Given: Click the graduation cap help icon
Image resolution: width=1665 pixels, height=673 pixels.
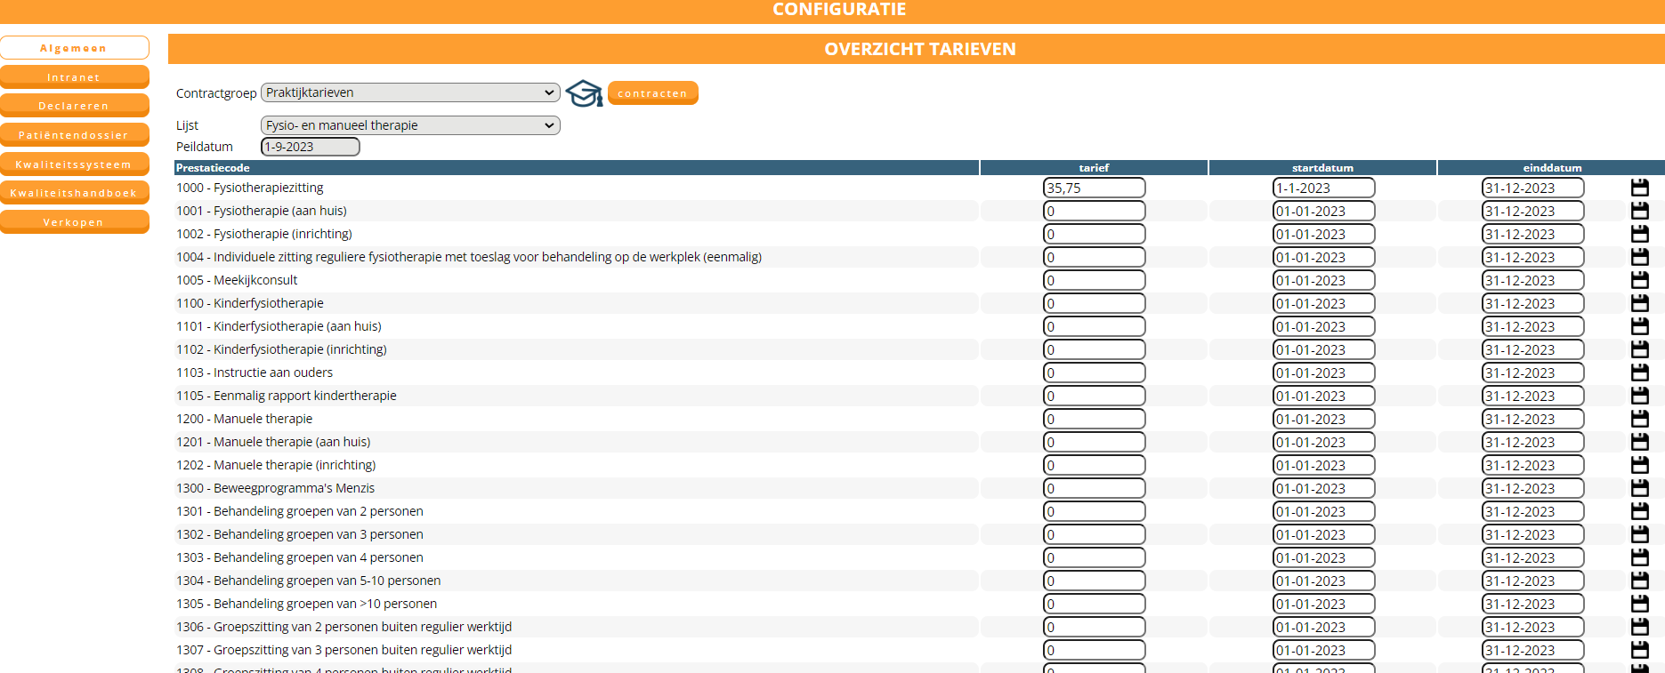Looking at the screenshot, I should tap(584, 93).
